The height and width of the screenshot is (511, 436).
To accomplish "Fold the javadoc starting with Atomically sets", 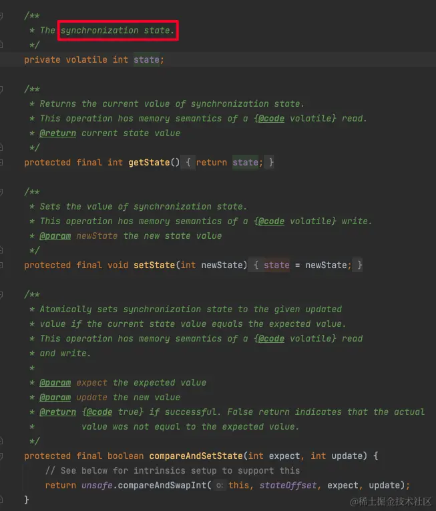I will coord(1,295).
